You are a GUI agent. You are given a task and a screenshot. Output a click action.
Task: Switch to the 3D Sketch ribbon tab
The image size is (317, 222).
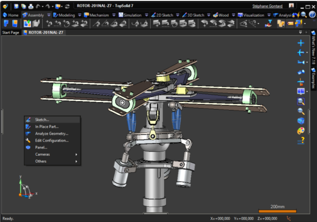[x=194, y=15]
